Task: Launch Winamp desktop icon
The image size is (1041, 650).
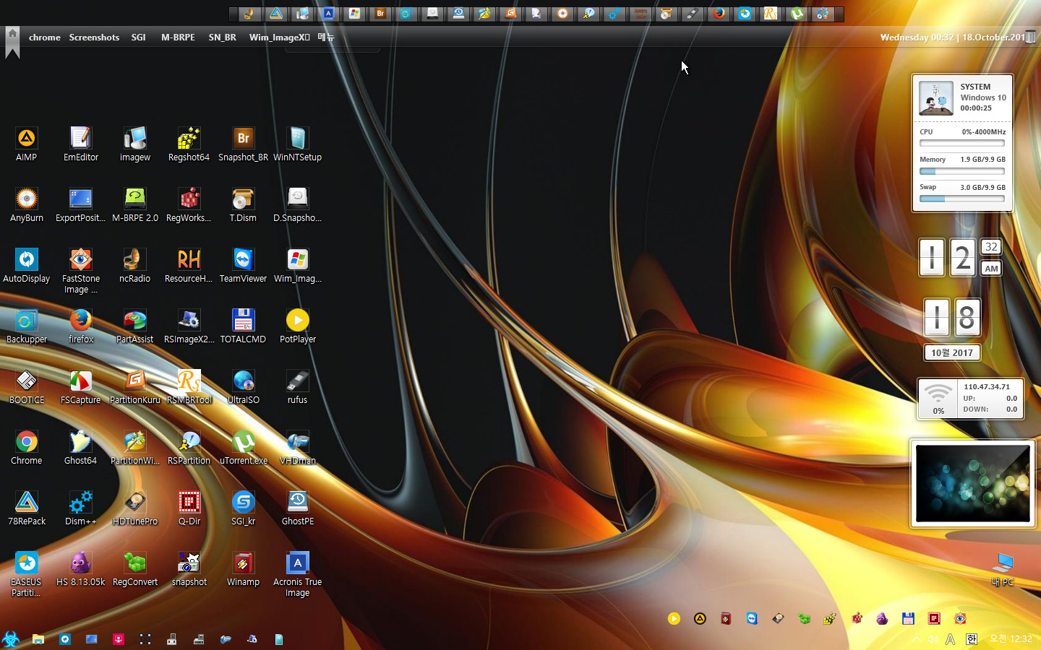Action: [244, 568]
